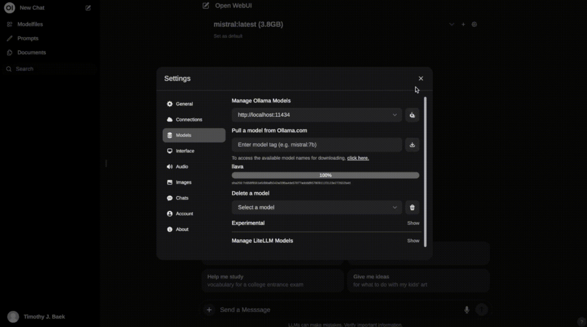Show the Manage LiteLLM Models section
The width and height of the screenshot is (587, 327).
[413, 241]
